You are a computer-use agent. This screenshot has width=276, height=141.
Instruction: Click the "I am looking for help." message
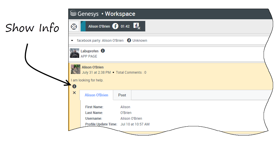[87, 80]
